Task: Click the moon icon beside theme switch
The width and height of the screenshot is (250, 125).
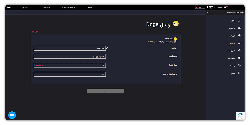Action: [207, 7]
